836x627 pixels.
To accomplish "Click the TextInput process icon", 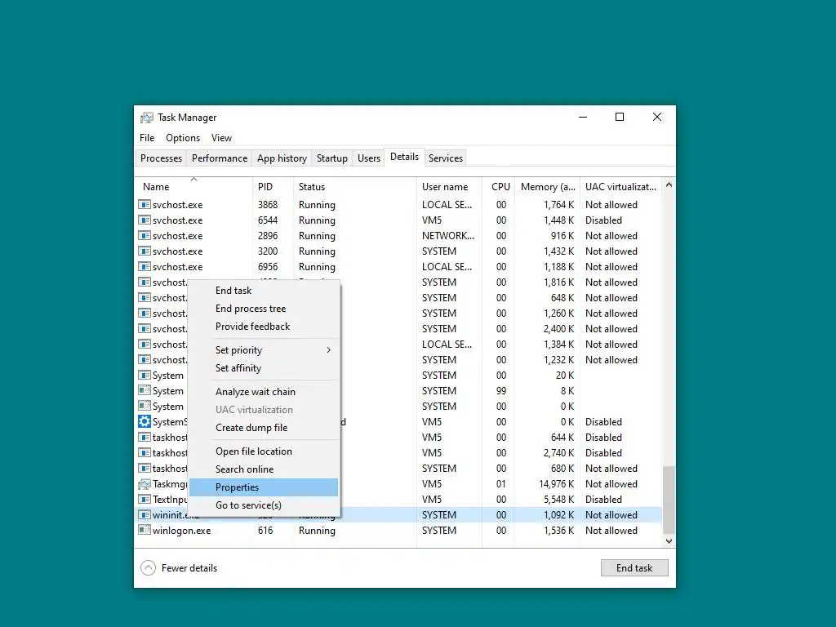I will 144,499.
